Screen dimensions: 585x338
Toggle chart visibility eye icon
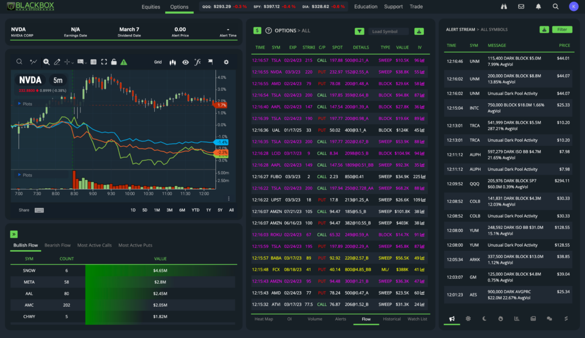(185, 62)
